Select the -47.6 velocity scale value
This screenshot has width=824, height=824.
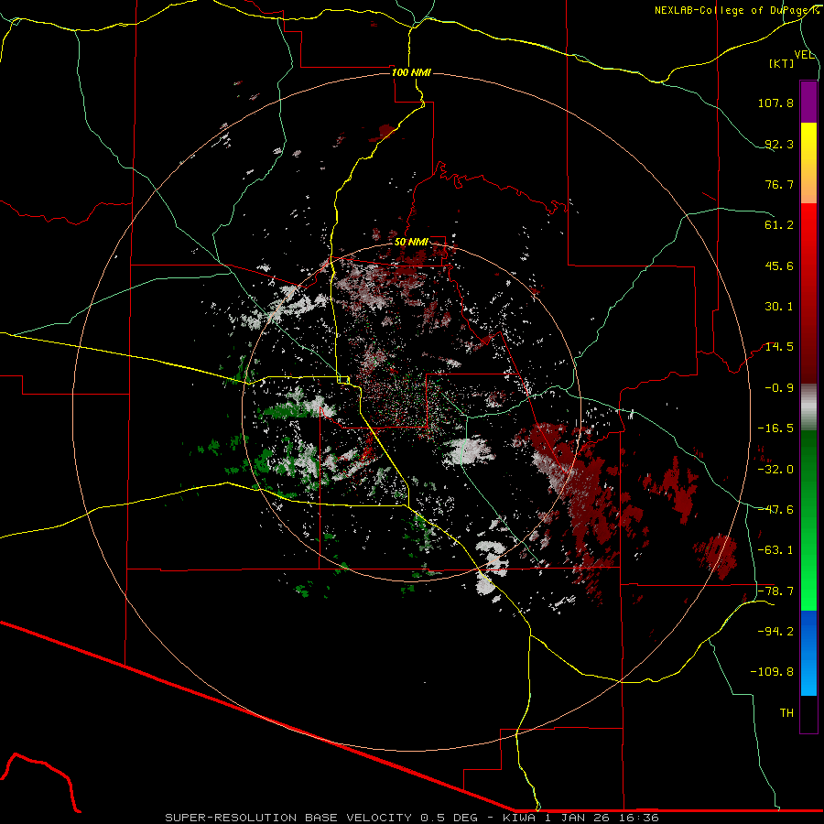[x=775, y=510]
